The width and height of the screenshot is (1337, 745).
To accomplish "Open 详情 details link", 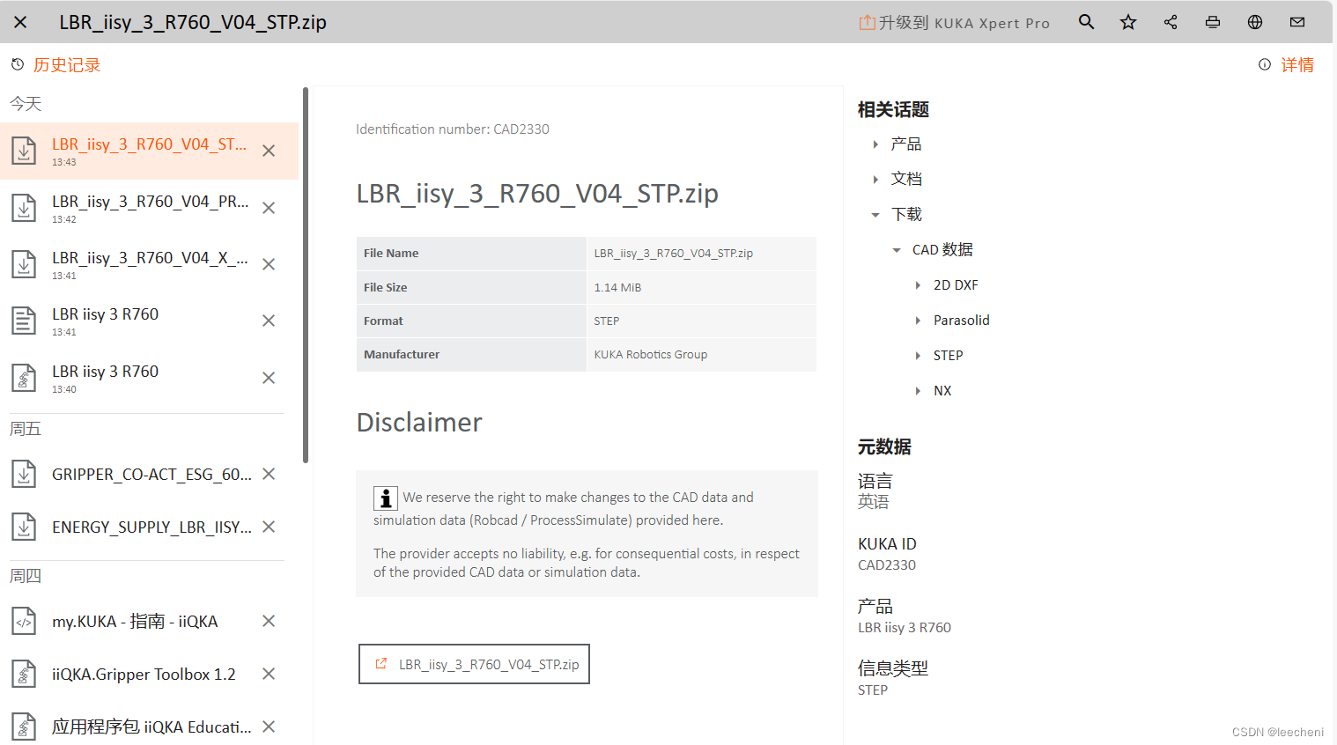I will (x=1297, y=65).
